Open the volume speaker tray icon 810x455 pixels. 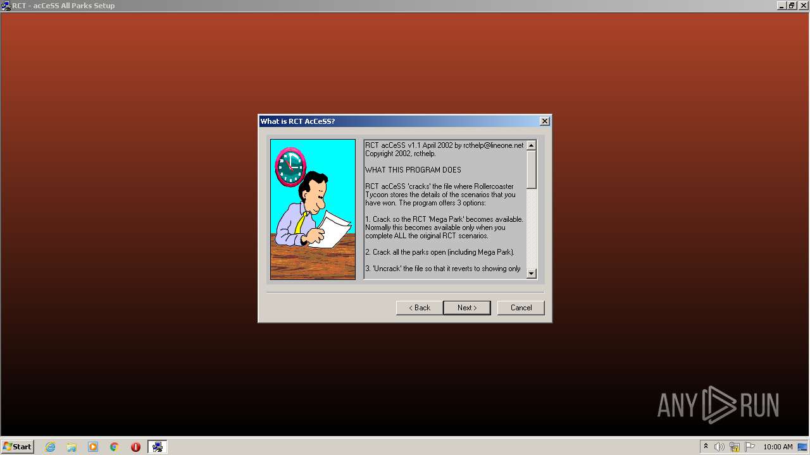(720, 447)
